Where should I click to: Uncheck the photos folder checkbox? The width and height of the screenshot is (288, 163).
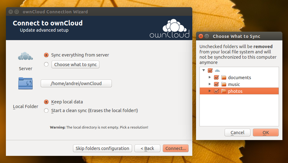pos(216,91)
